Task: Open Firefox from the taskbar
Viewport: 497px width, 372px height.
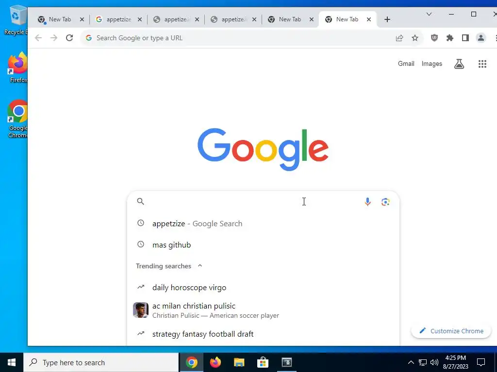Action: [215, 362]
